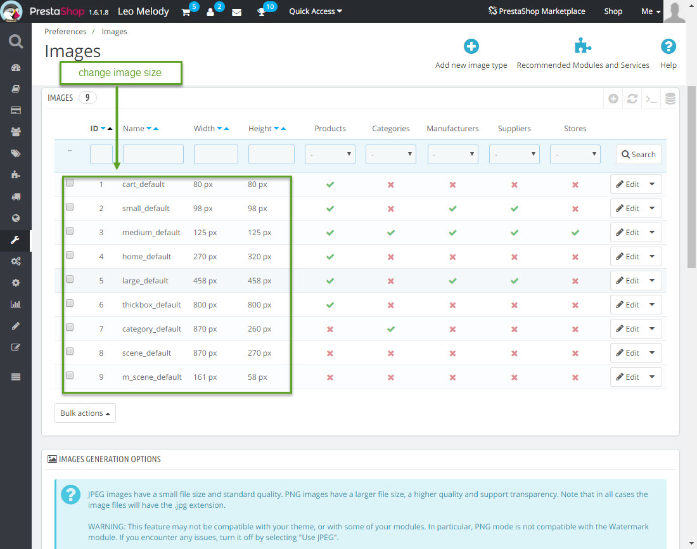Open the Suppliers filter dropdown

point(515,155)
